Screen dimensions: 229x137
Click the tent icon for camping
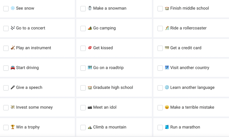[90, 28]
